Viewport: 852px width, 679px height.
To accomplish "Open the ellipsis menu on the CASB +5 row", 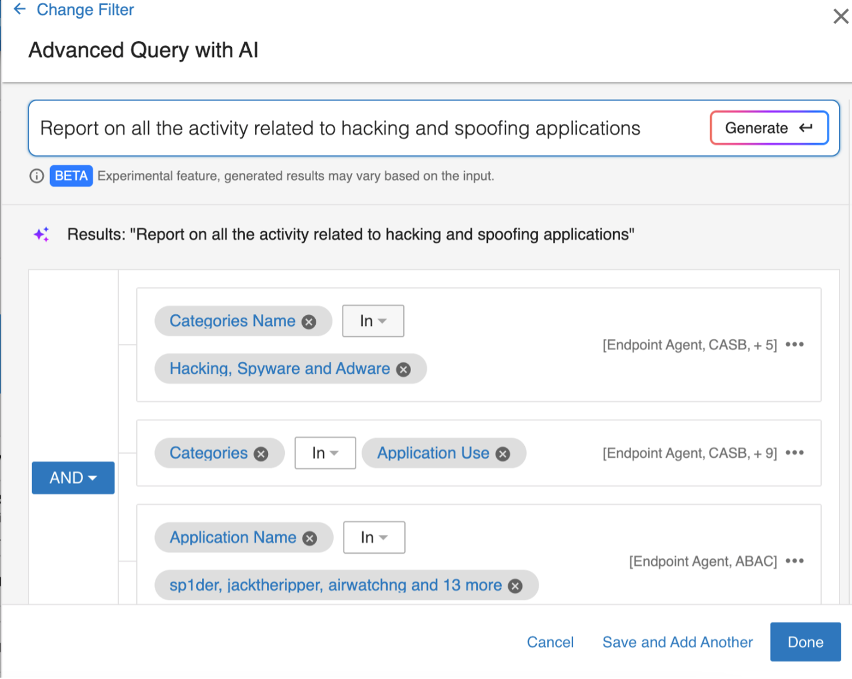I will pyautogui.click(x=795, y=345).
